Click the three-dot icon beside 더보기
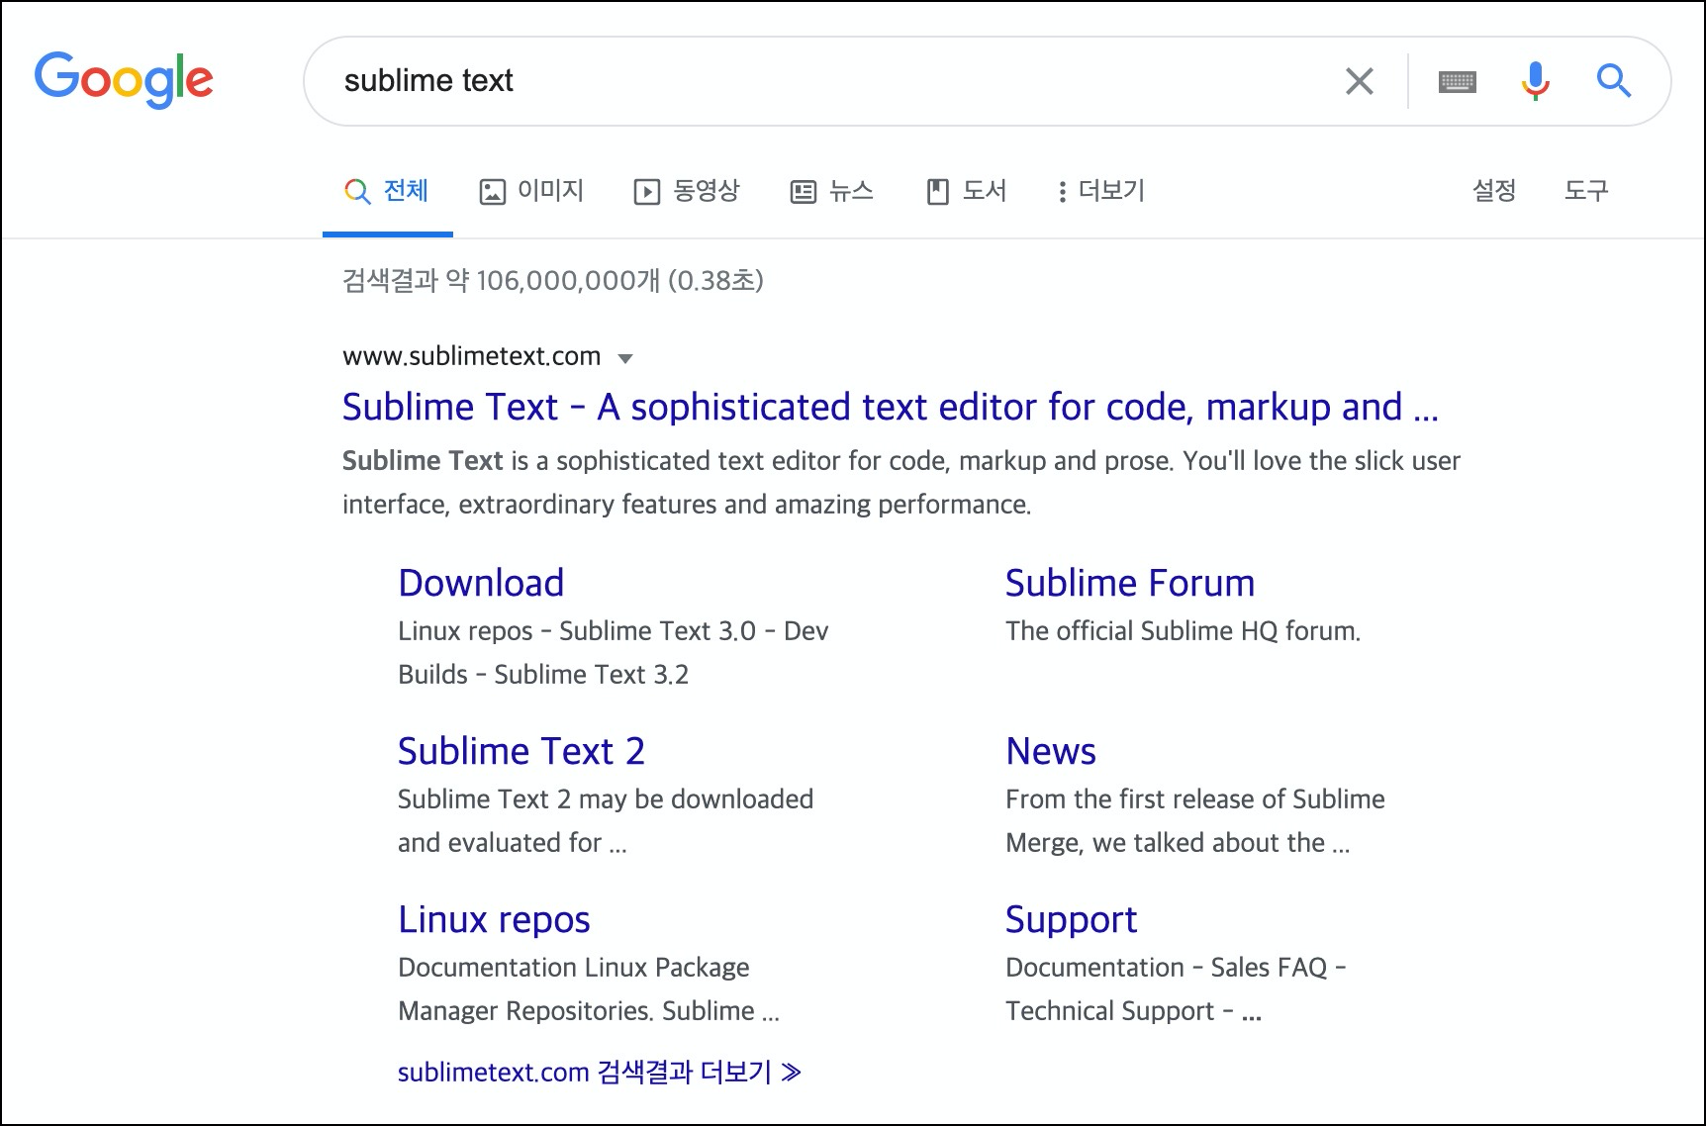1706x1126 pixels. 1062,192
